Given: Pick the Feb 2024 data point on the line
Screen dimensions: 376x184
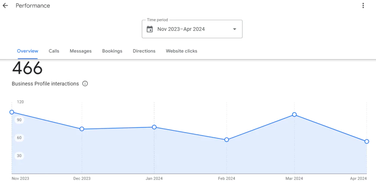Looking at the screenshot, I should [227, 140].
